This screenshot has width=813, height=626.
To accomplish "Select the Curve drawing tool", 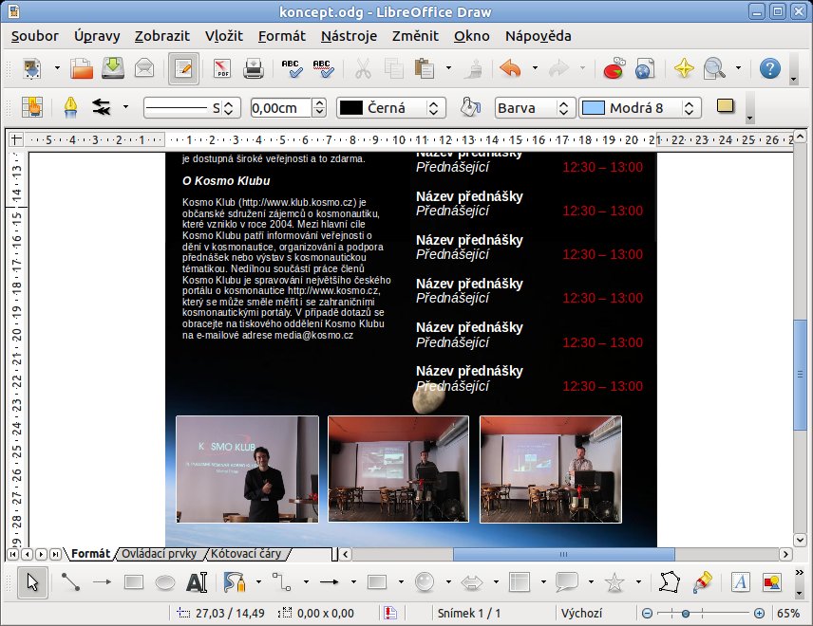I will pos(235,582).
